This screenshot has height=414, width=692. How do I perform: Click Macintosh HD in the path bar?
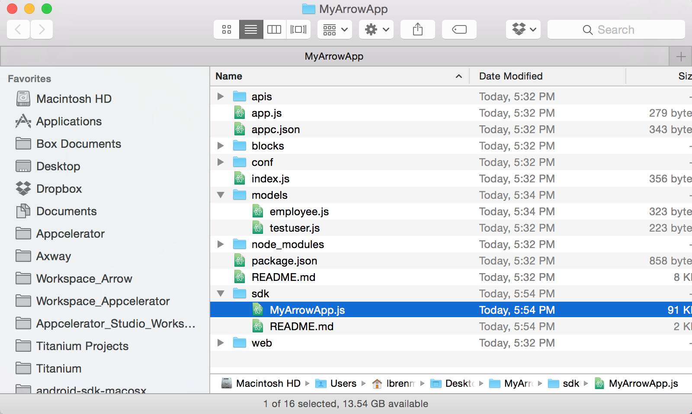point(261,383)
